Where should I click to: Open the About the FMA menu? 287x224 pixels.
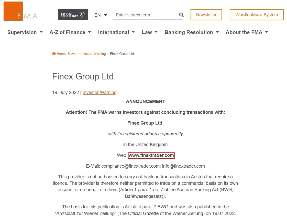pos(247,32)
